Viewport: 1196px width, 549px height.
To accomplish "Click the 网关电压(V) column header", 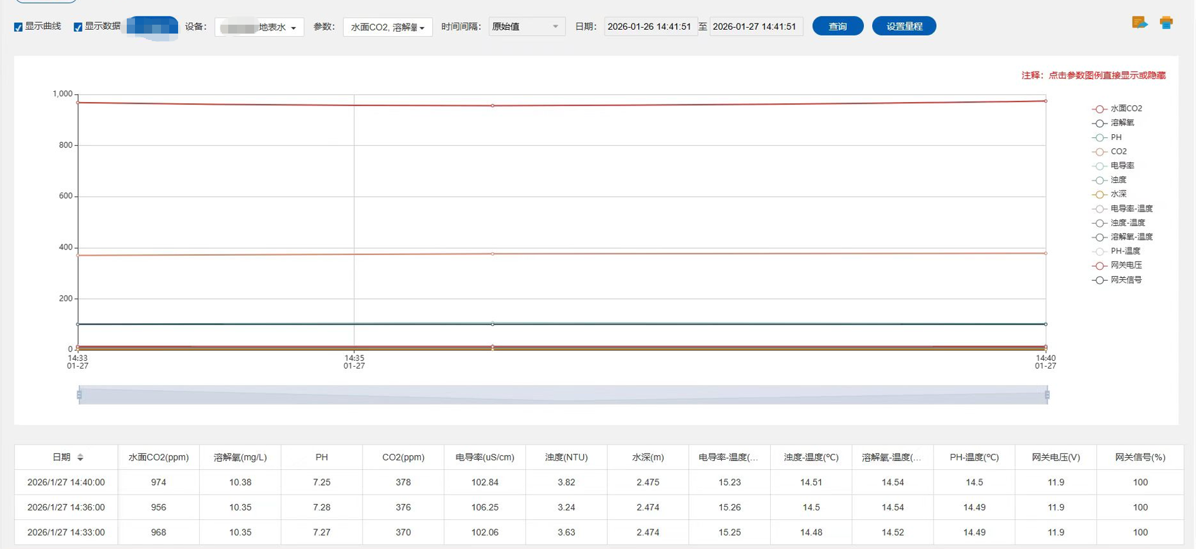I will tap(1056, 457).
